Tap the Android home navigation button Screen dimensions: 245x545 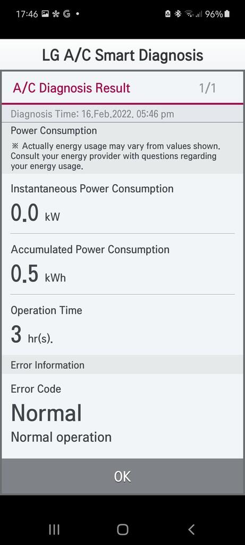pyautogui.click(x=122, y=530)
